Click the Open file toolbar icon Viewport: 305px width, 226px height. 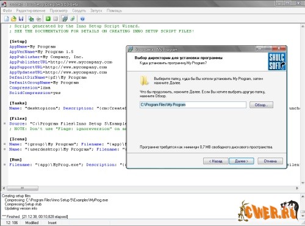(13, 19)
